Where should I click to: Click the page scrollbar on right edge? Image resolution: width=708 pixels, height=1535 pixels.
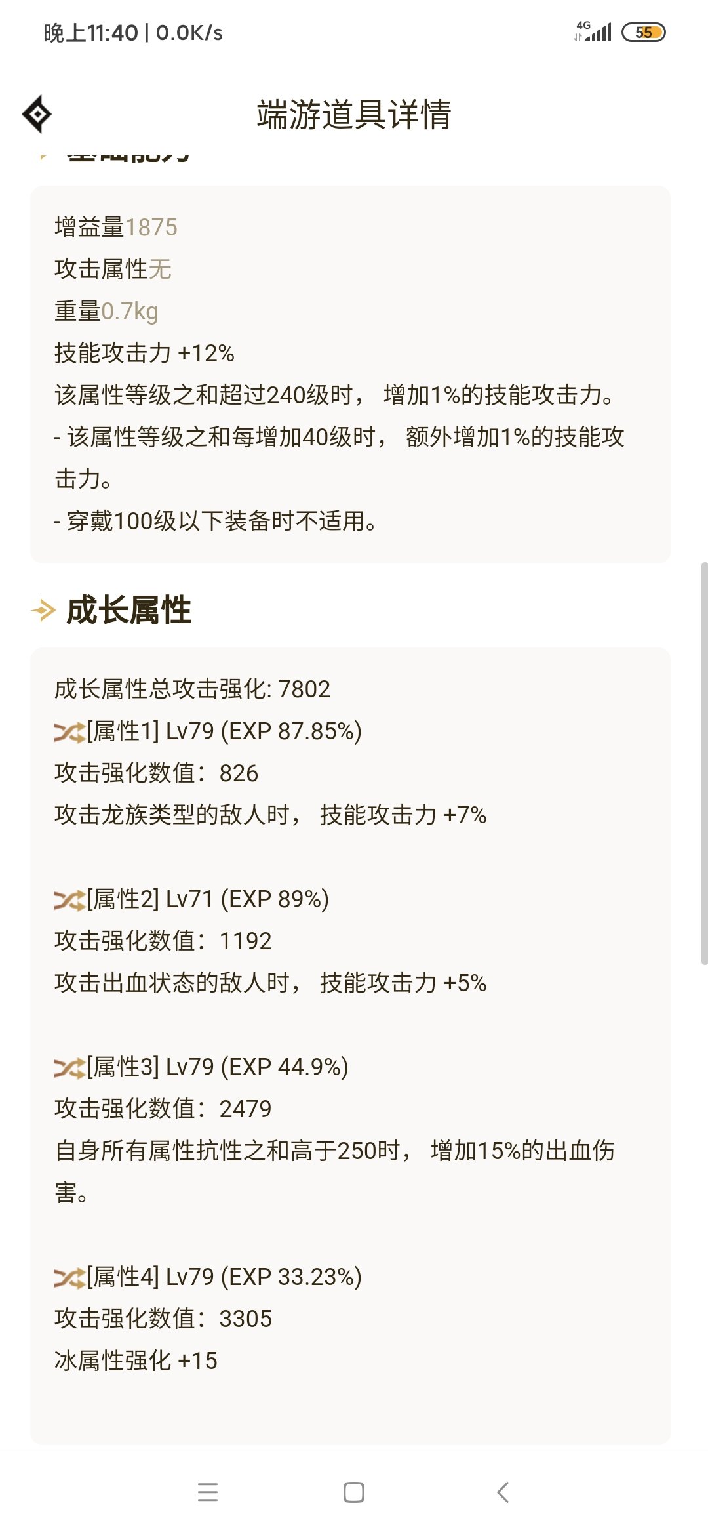pyautogui.click(x=704, y=763)
